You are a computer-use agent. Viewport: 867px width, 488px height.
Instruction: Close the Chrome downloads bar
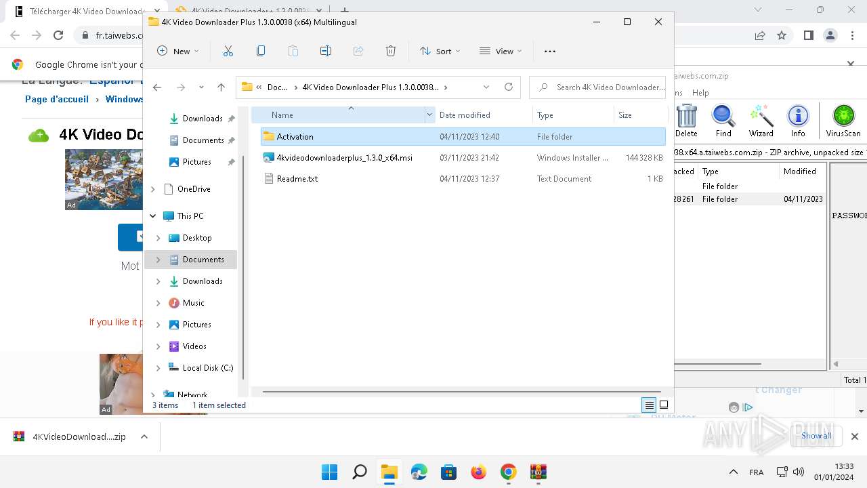click(855, 436)
